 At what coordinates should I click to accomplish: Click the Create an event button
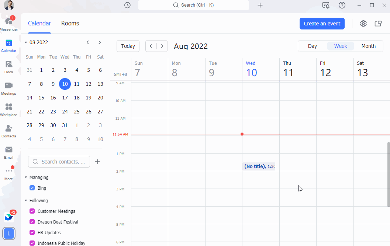[322, 24]
